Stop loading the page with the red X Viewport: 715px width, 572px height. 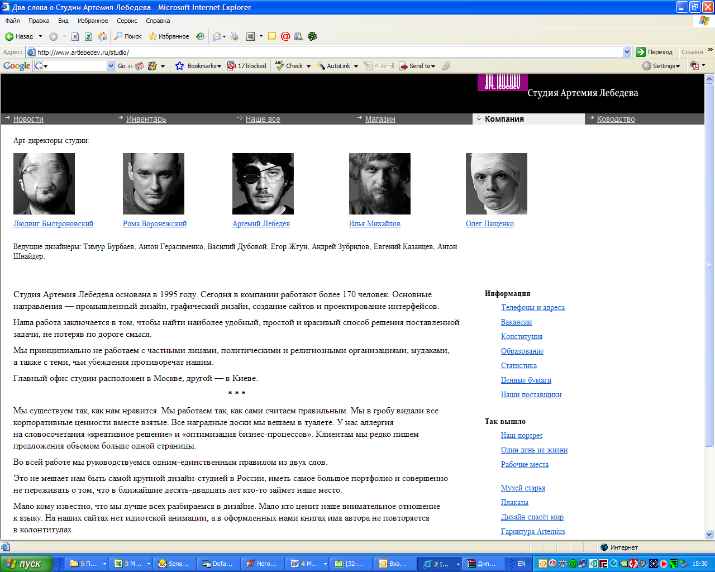click(x=75, y=36)
